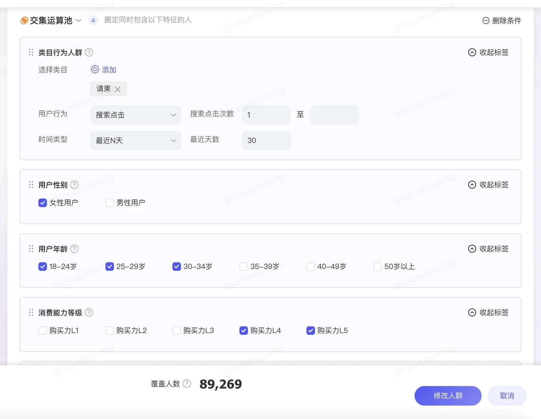Remove the 请柬 category tag
Image resolution: width=541 pixels, height=419 pixels.
click(x=118, y=88)
